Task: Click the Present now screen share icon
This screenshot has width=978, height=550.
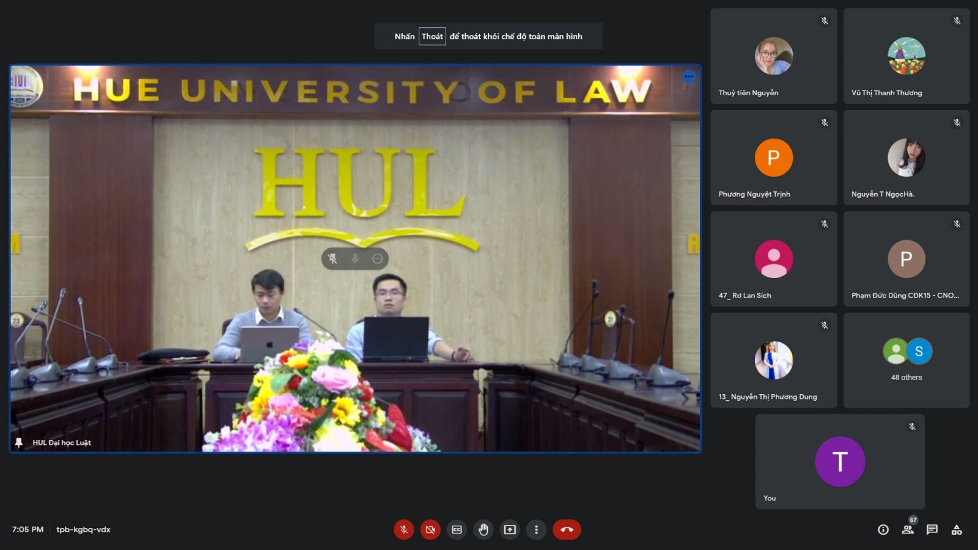Action: [510, 530]
